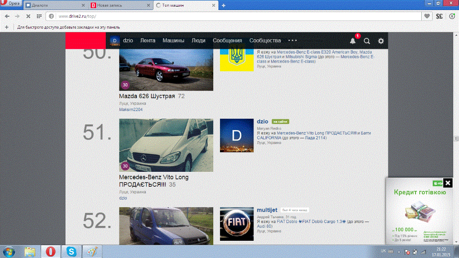The image size is (459, 258).
Task: Switch to the Новая запись tab
Action: (120, 5)
